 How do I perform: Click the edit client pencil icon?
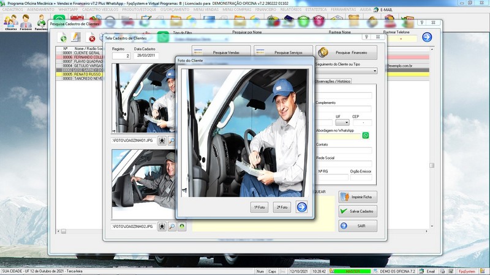point(75,37)
